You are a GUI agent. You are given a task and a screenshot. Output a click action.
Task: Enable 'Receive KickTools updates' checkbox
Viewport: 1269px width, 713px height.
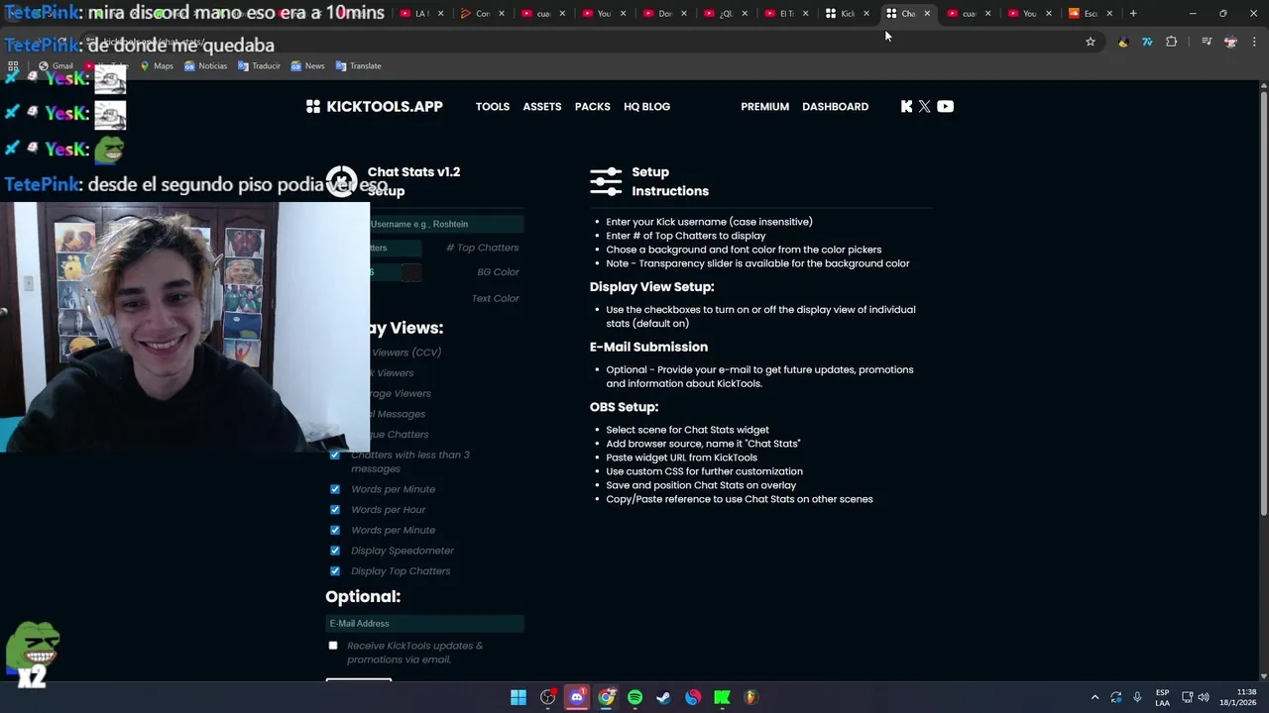click(x=333, y=646)
